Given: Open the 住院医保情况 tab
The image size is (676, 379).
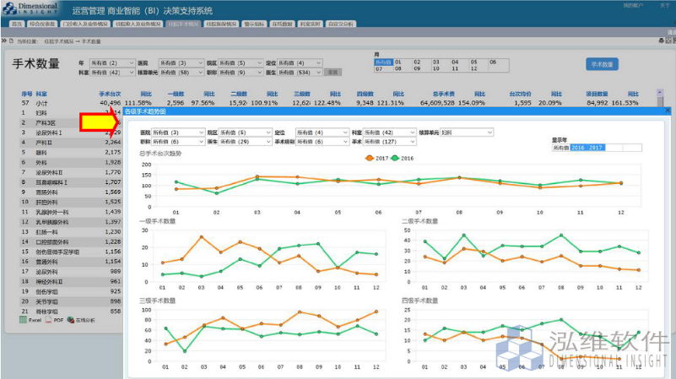Looking at the screenshot, I should coord(221,24).
